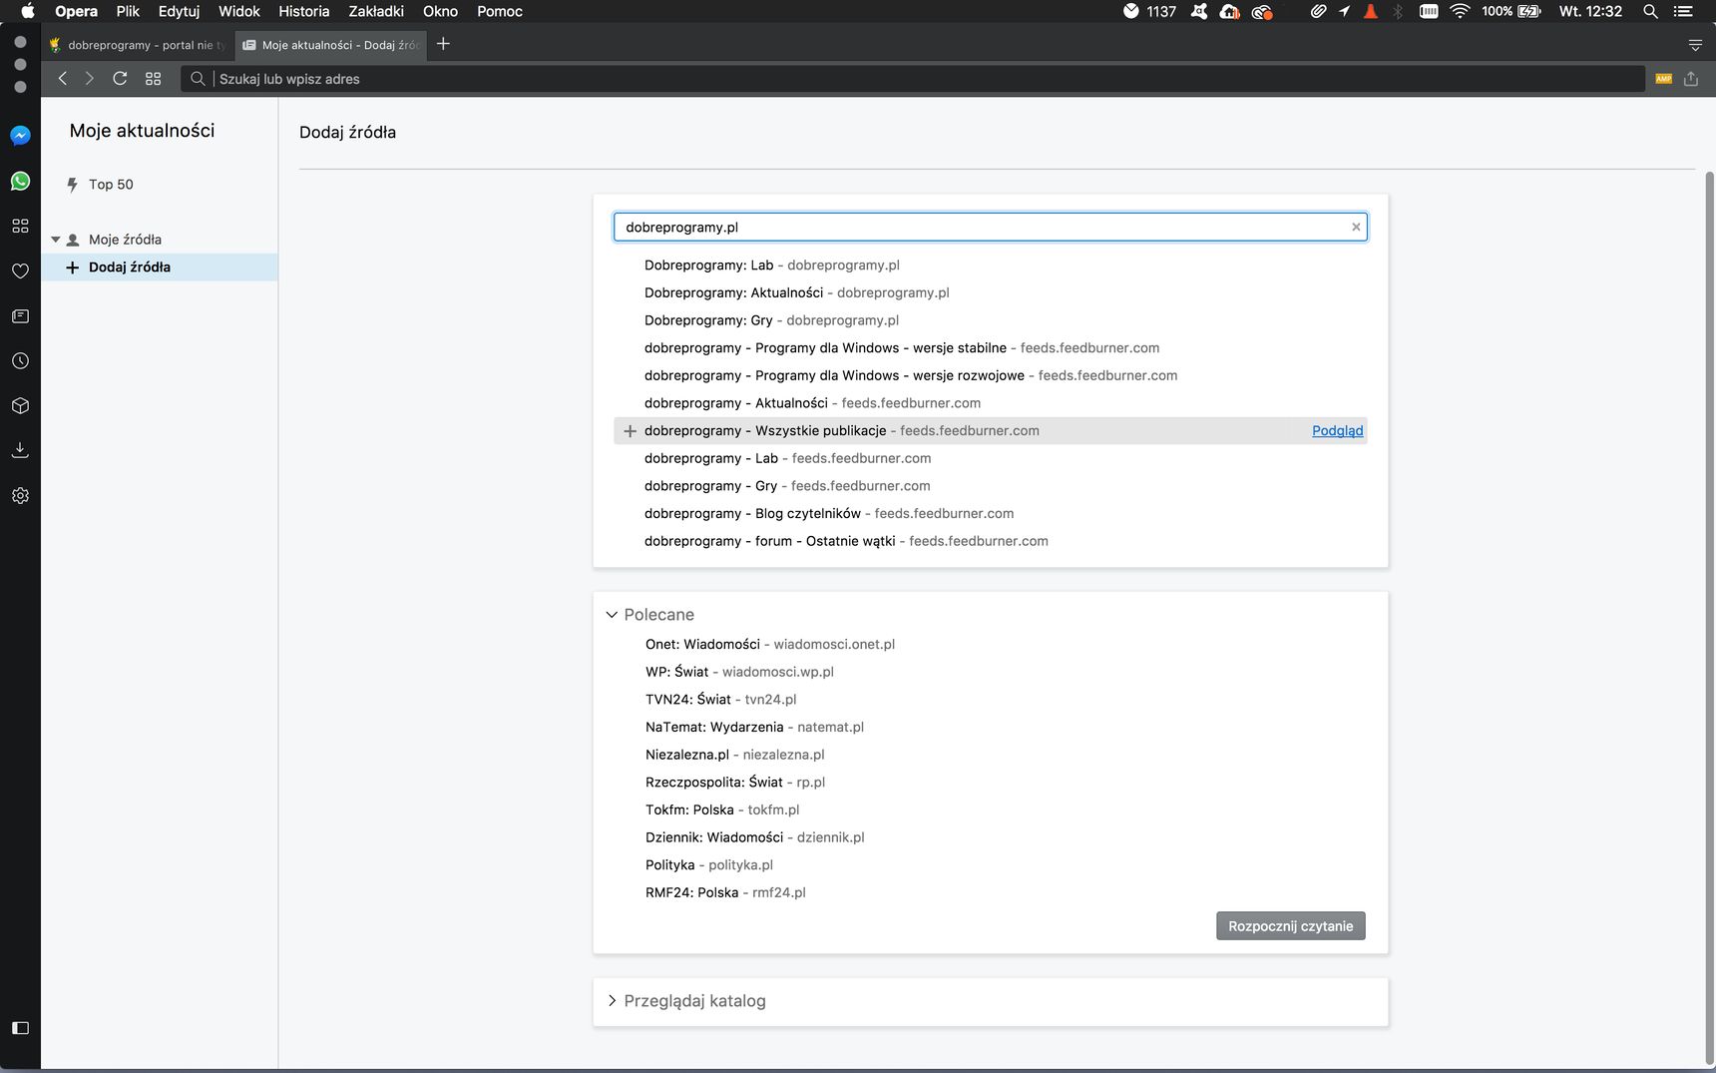Open Speed Dial from the sidebar
1716x1073 pixels.
click(x=20, y=226)
